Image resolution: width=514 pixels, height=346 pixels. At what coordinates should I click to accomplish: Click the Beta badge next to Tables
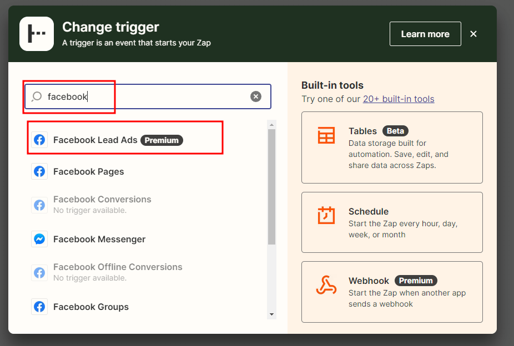pos(395,131)
